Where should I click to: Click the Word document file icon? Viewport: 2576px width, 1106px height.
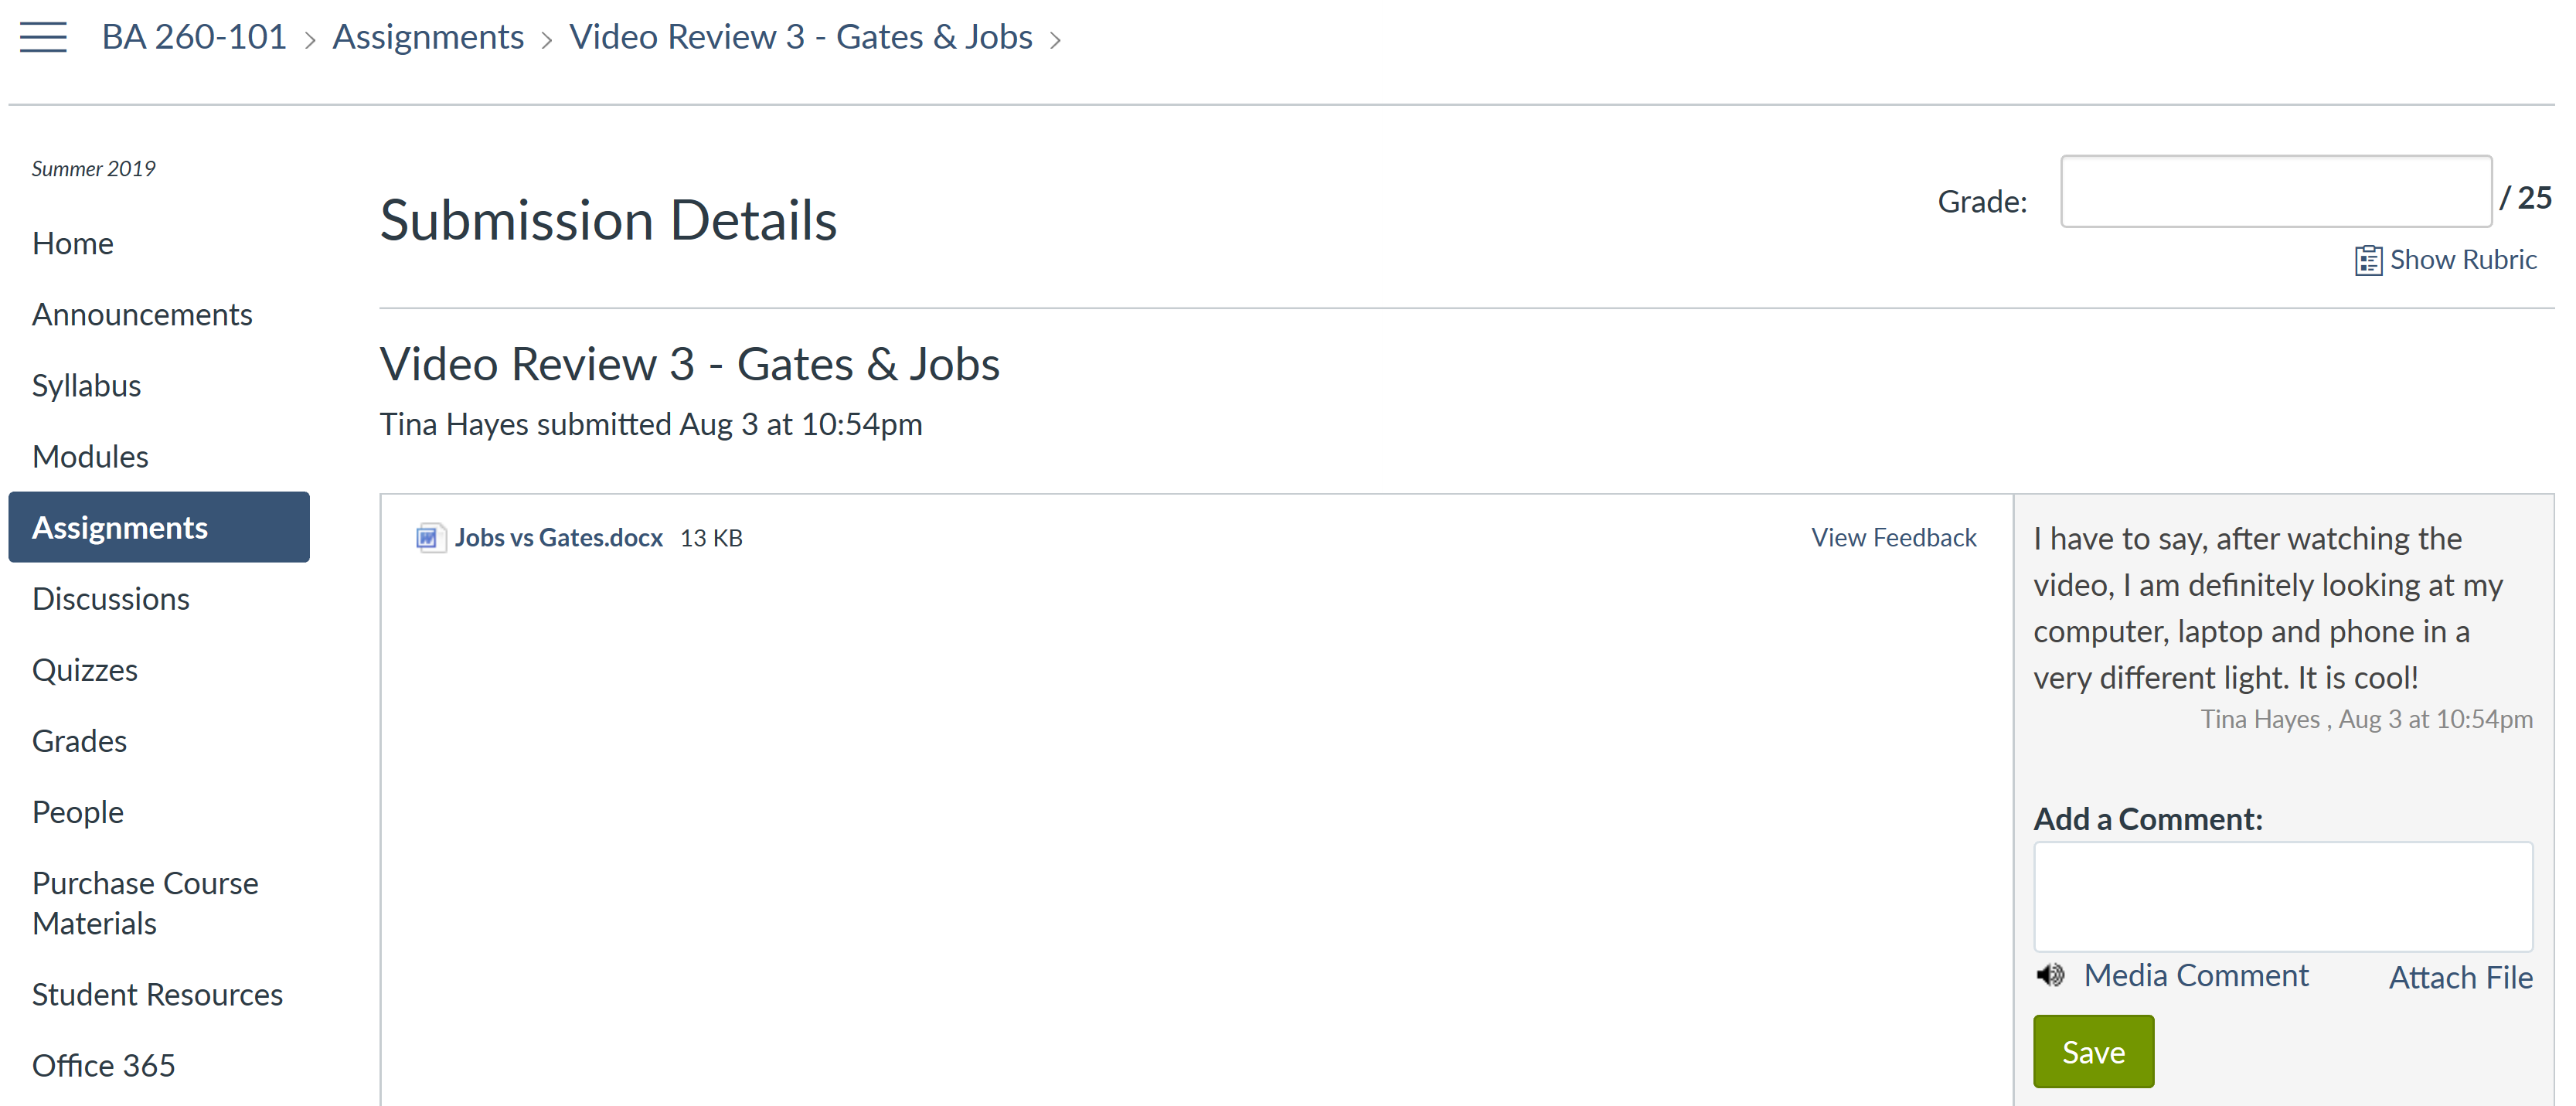click(429, 538)
